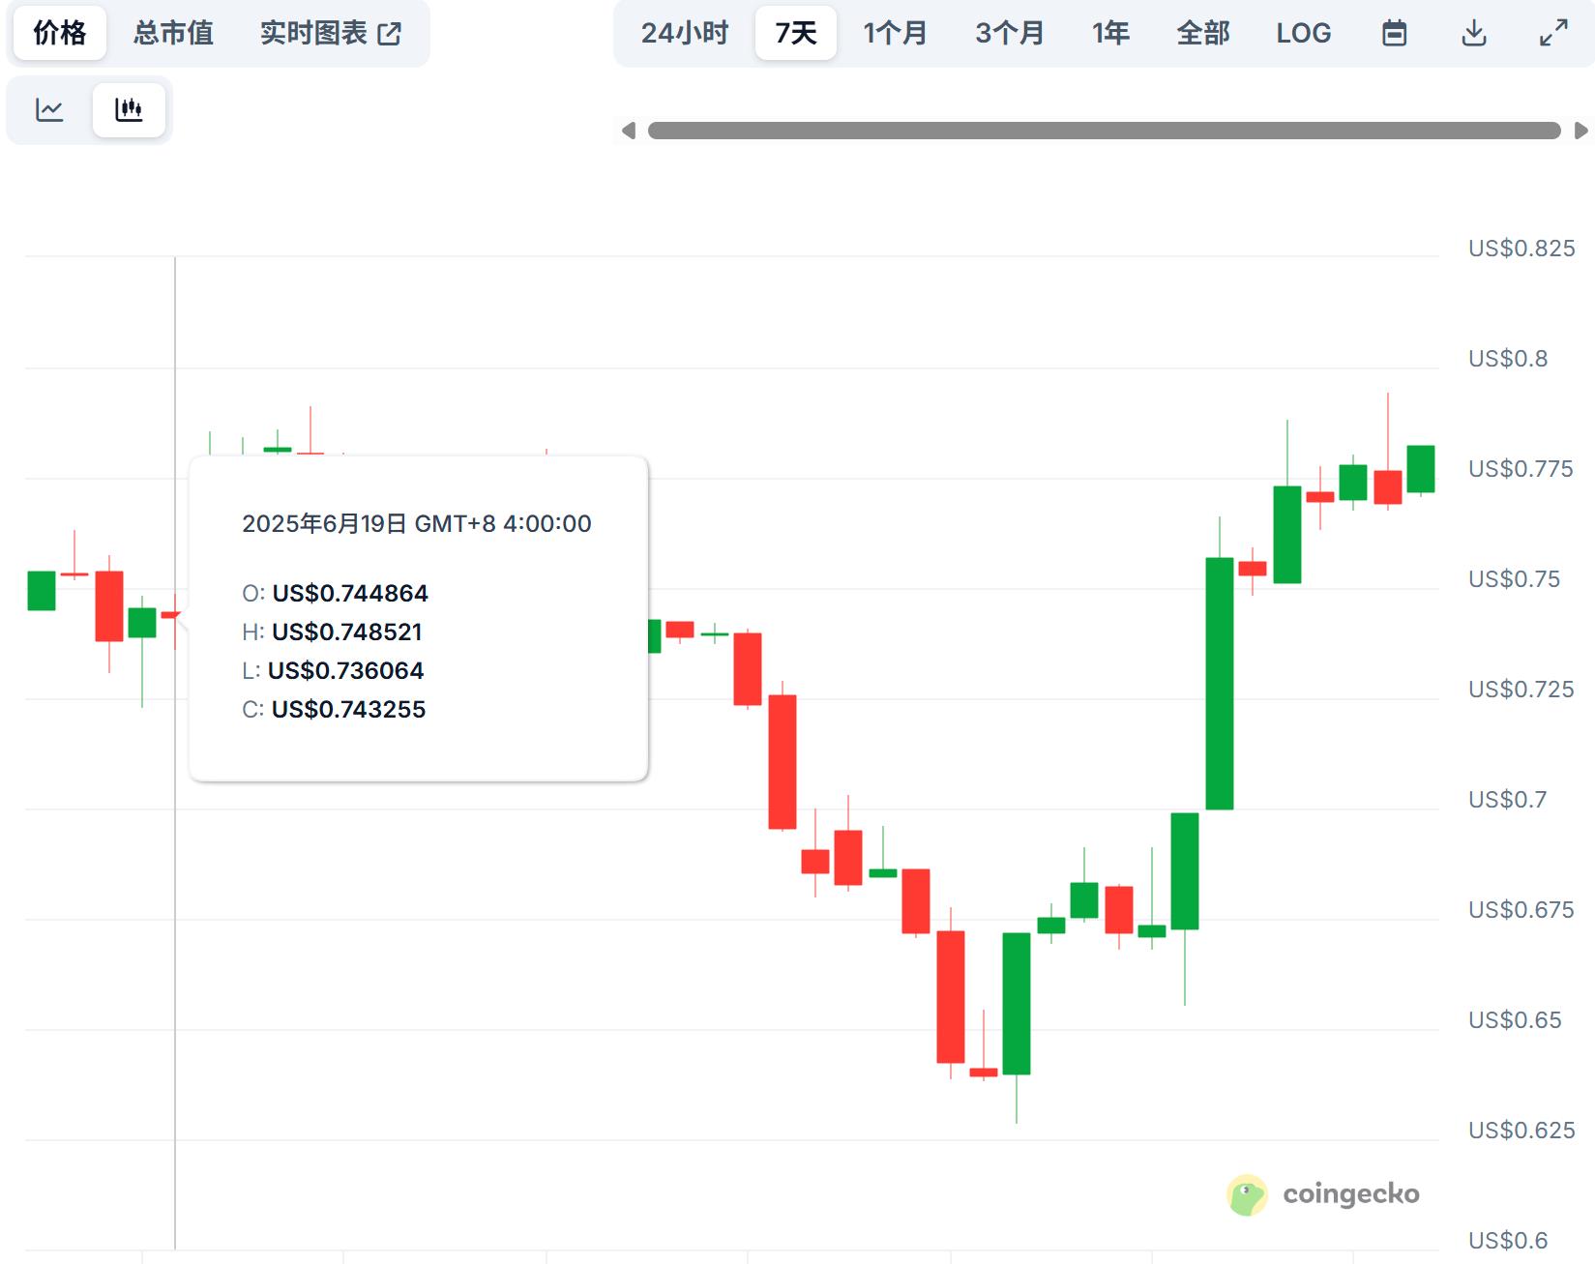Click the close price US$0.743255
The width and height of the screenshot is (1595, 1264).
(x=348, y=710)
